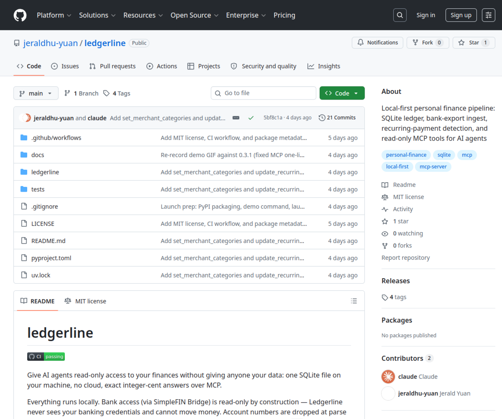Screen dimensions: 502x419
Task: Select the README tab
Action: pos(37,301)
